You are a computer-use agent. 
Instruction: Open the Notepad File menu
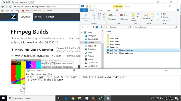click(28, 74)
